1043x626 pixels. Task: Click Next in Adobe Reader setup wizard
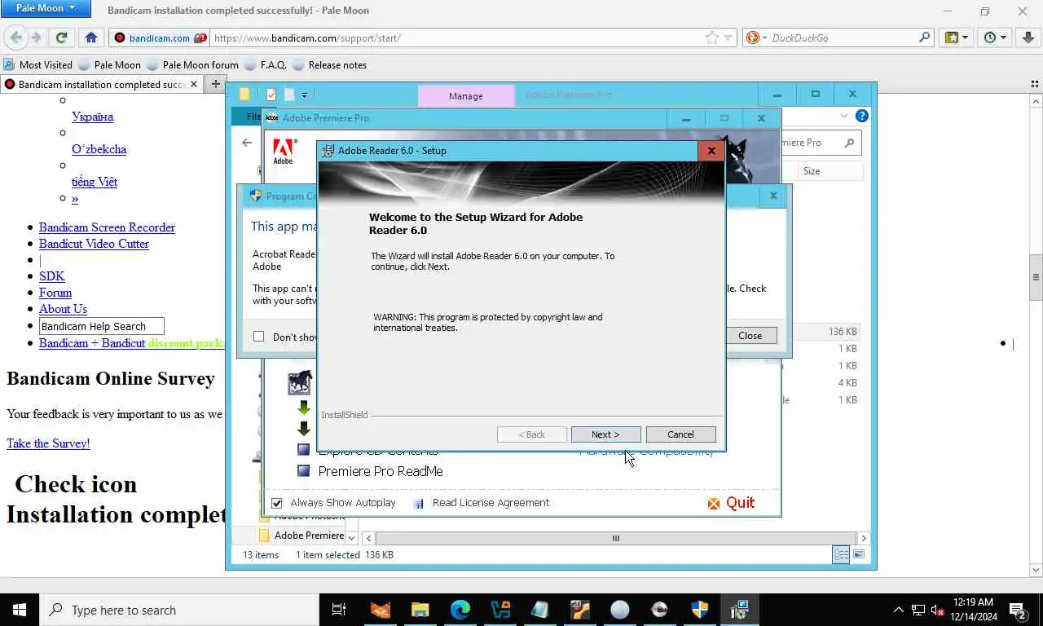605,434
